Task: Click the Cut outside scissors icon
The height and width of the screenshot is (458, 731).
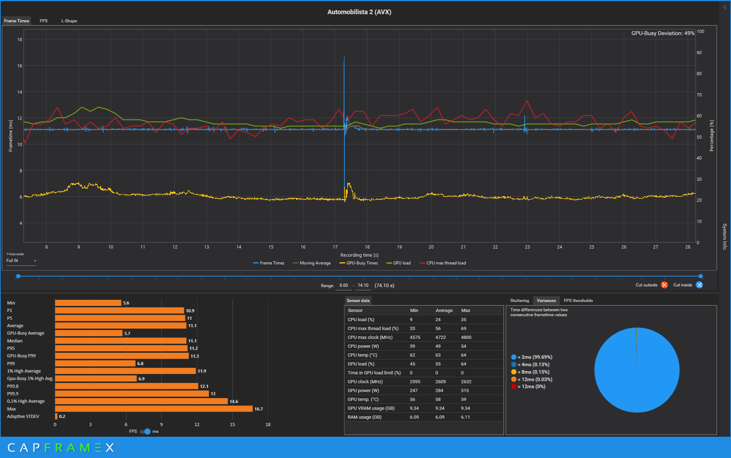Action: (664, 285)
